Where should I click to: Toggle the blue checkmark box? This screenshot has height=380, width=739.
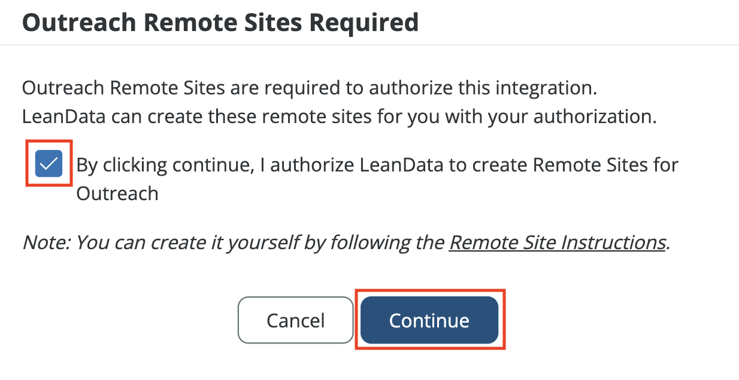pyautogui.click(x=49, y=164)
